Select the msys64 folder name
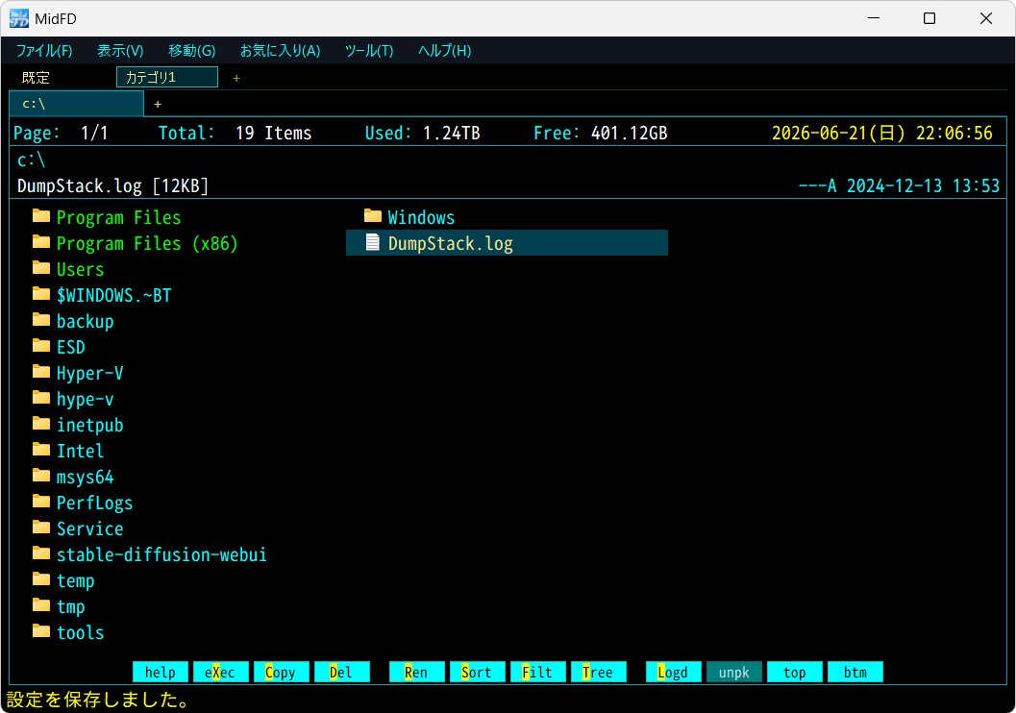The image size is (1016, 713). tap(85, 478)
